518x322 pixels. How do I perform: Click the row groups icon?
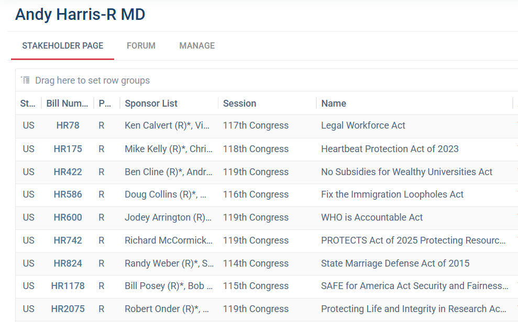point(25,80)
